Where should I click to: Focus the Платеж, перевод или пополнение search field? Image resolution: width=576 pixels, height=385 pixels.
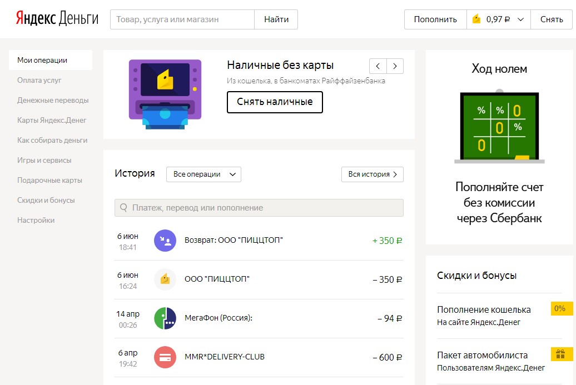click(x=259, y=208)
